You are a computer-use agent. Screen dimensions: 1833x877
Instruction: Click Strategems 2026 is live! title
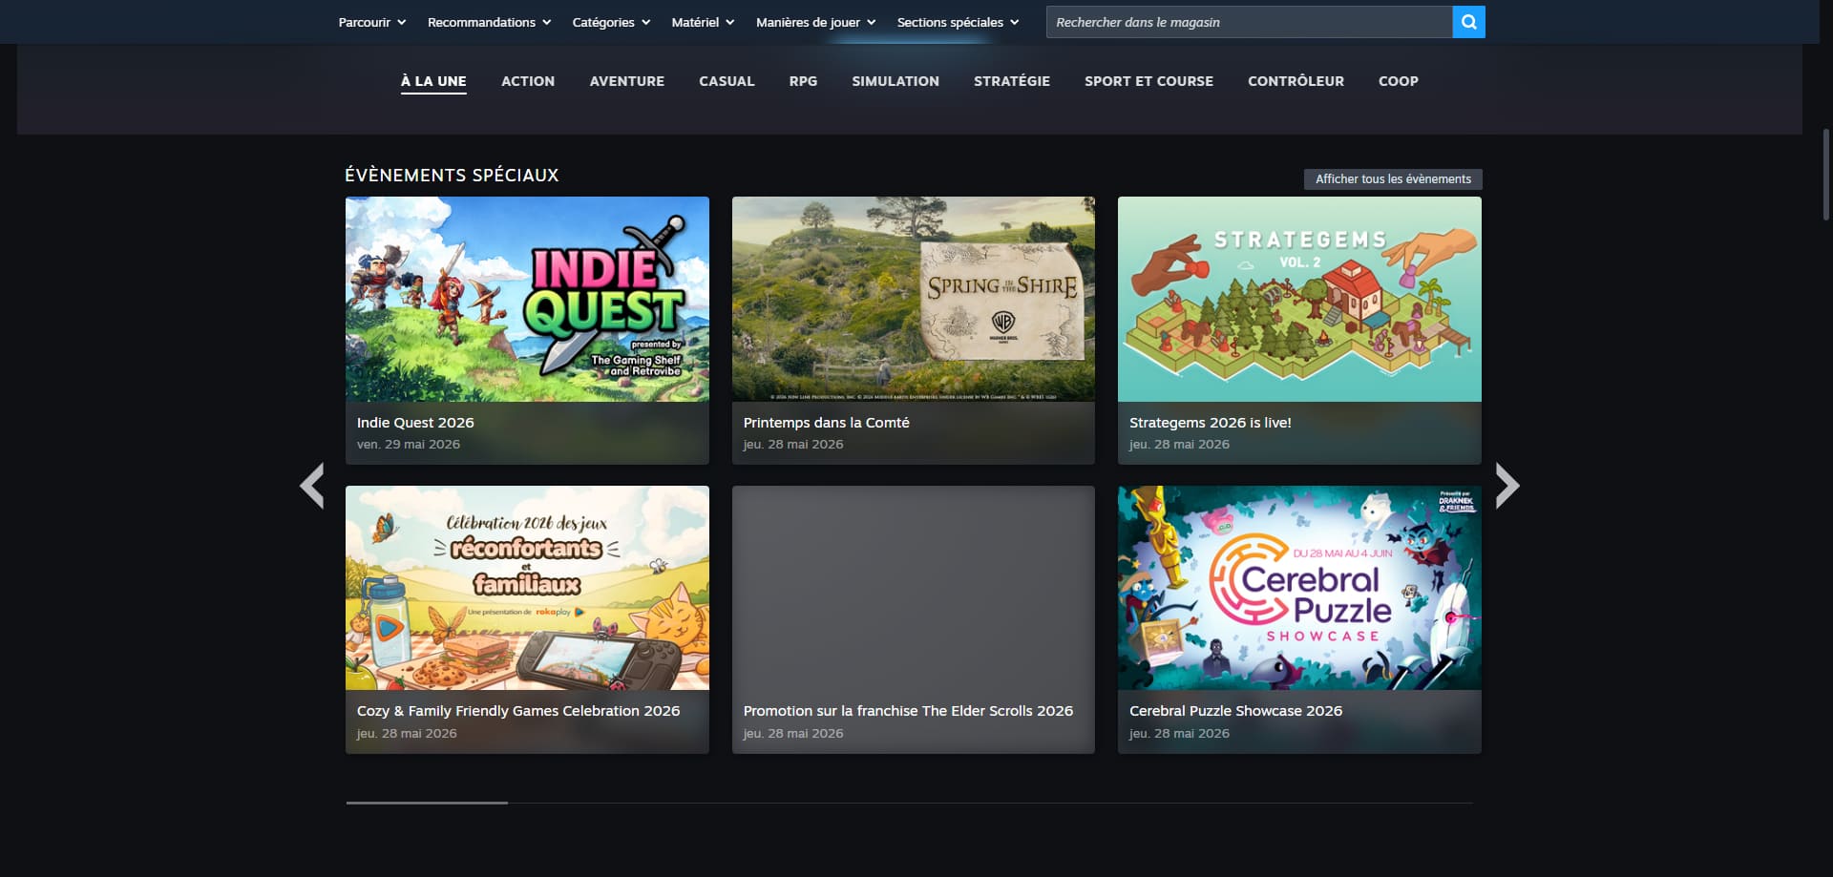pyautogui.click(x=1210, y=423)
